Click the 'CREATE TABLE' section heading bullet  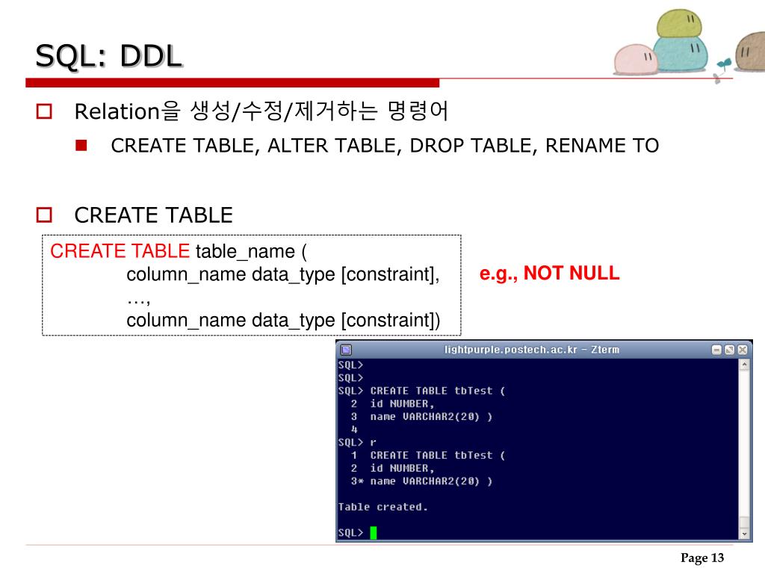[x=154, y=215]
